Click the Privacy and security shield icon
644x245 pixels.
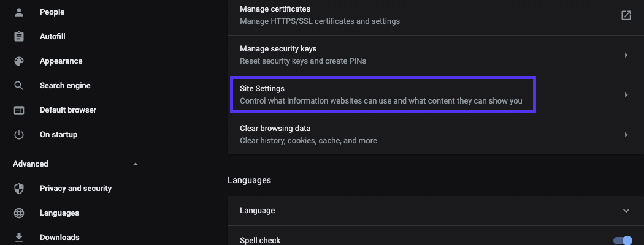pos(19,189)
